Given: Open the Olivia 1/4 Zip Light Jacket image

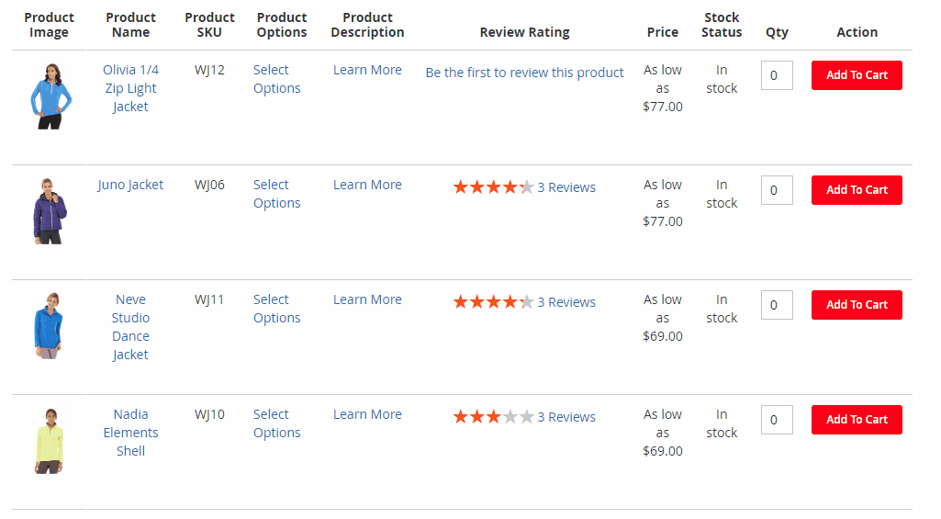Looking at the screenshot, I should coord(50,96).
